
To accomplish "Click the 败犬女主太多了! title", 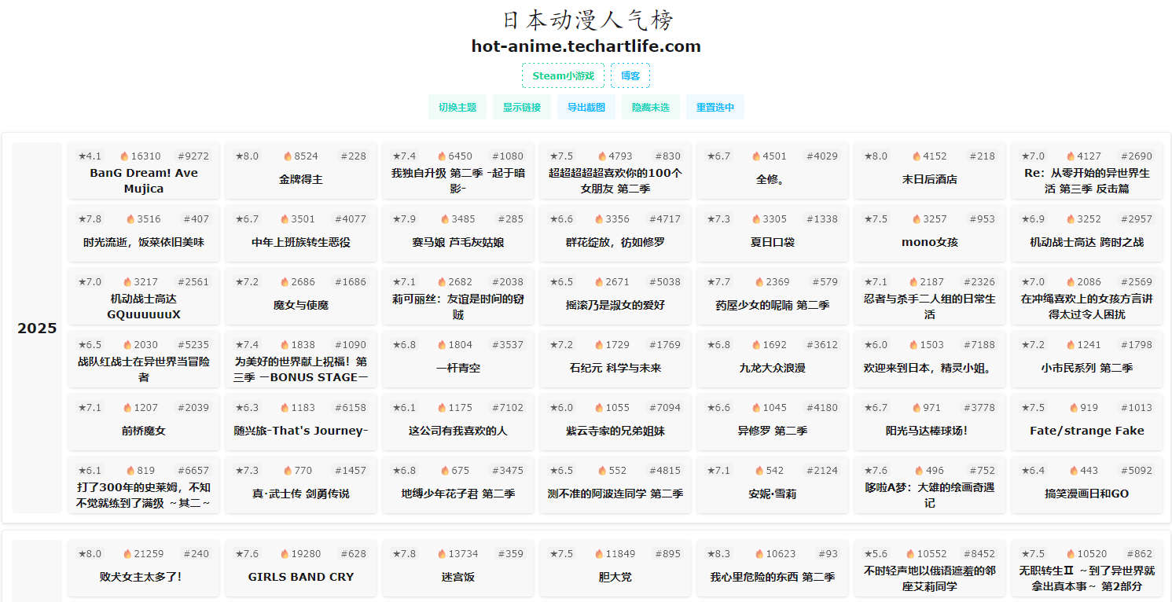I will click(x=141, y=577).
